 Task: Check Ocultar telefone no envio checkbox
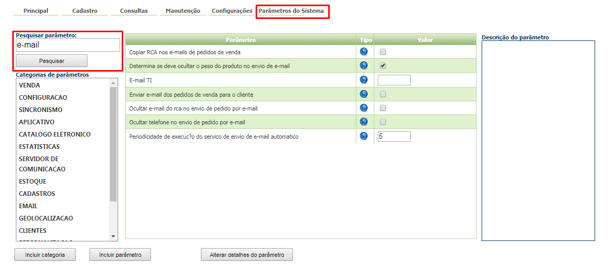click(383, 122)
